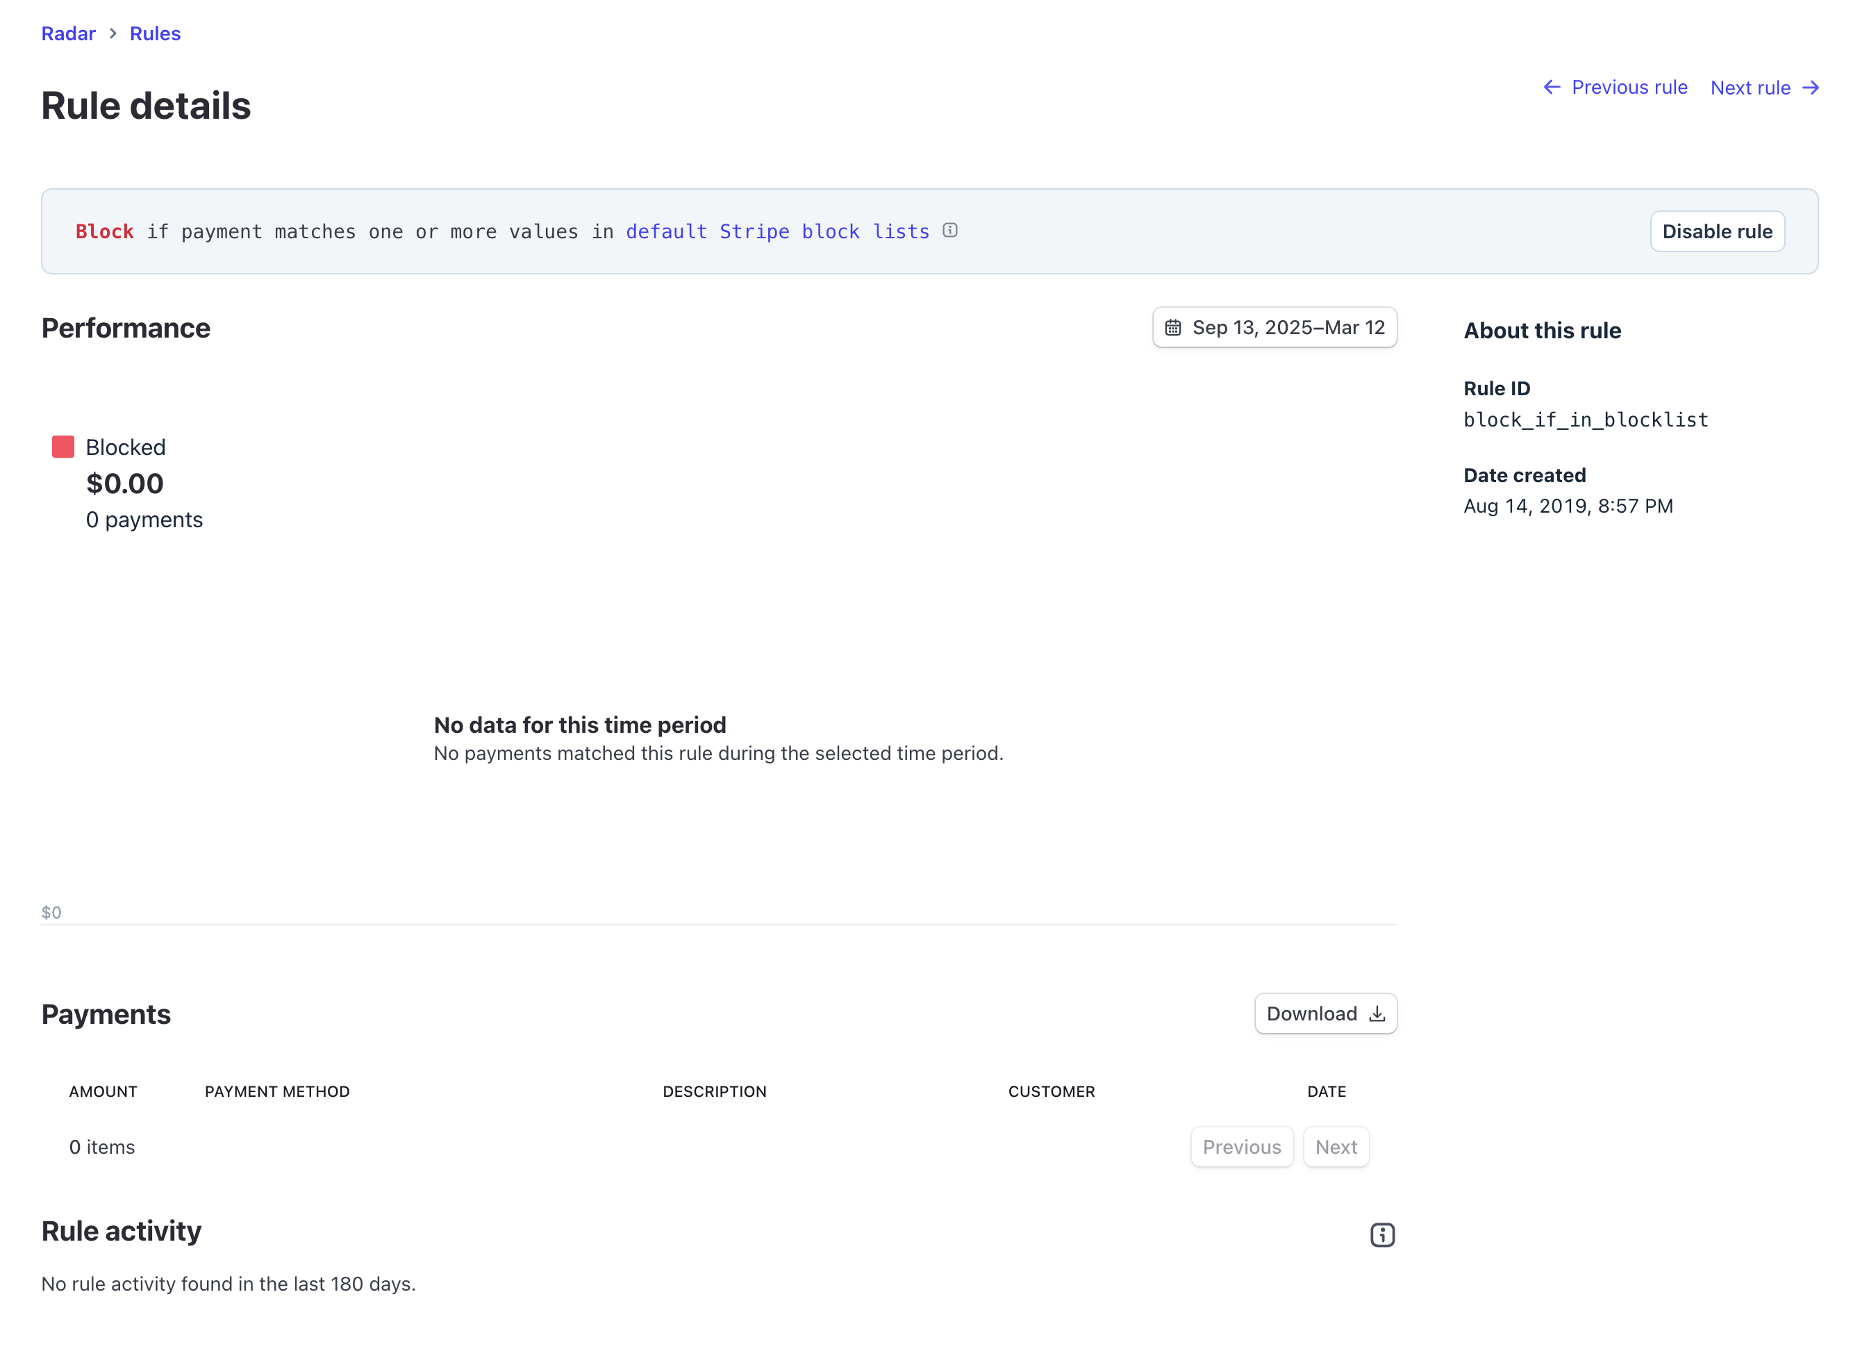The image size is (1860, 1349).
Task: Navigate to Rules via breadcrumb
Action: point(155,33)
